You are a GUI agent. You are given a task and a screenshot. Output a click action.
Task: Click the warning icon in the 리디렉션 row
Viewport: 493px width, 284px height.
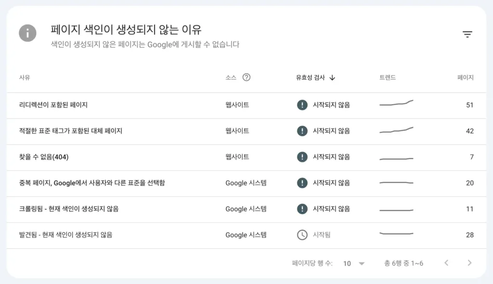(302, 105)
